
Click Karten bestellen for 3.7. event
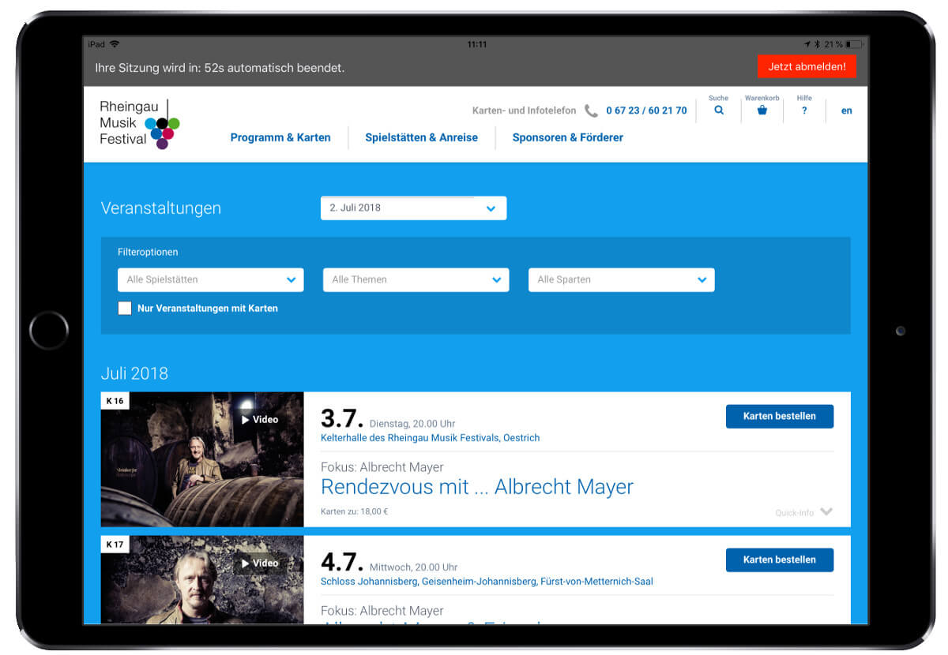click(x=779, y=416)
